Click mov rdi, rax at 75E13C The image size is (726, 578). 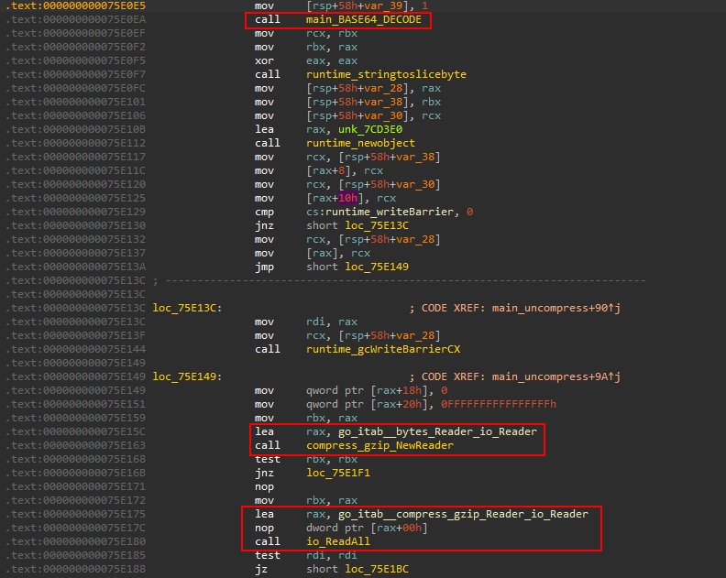coord(306,322)
